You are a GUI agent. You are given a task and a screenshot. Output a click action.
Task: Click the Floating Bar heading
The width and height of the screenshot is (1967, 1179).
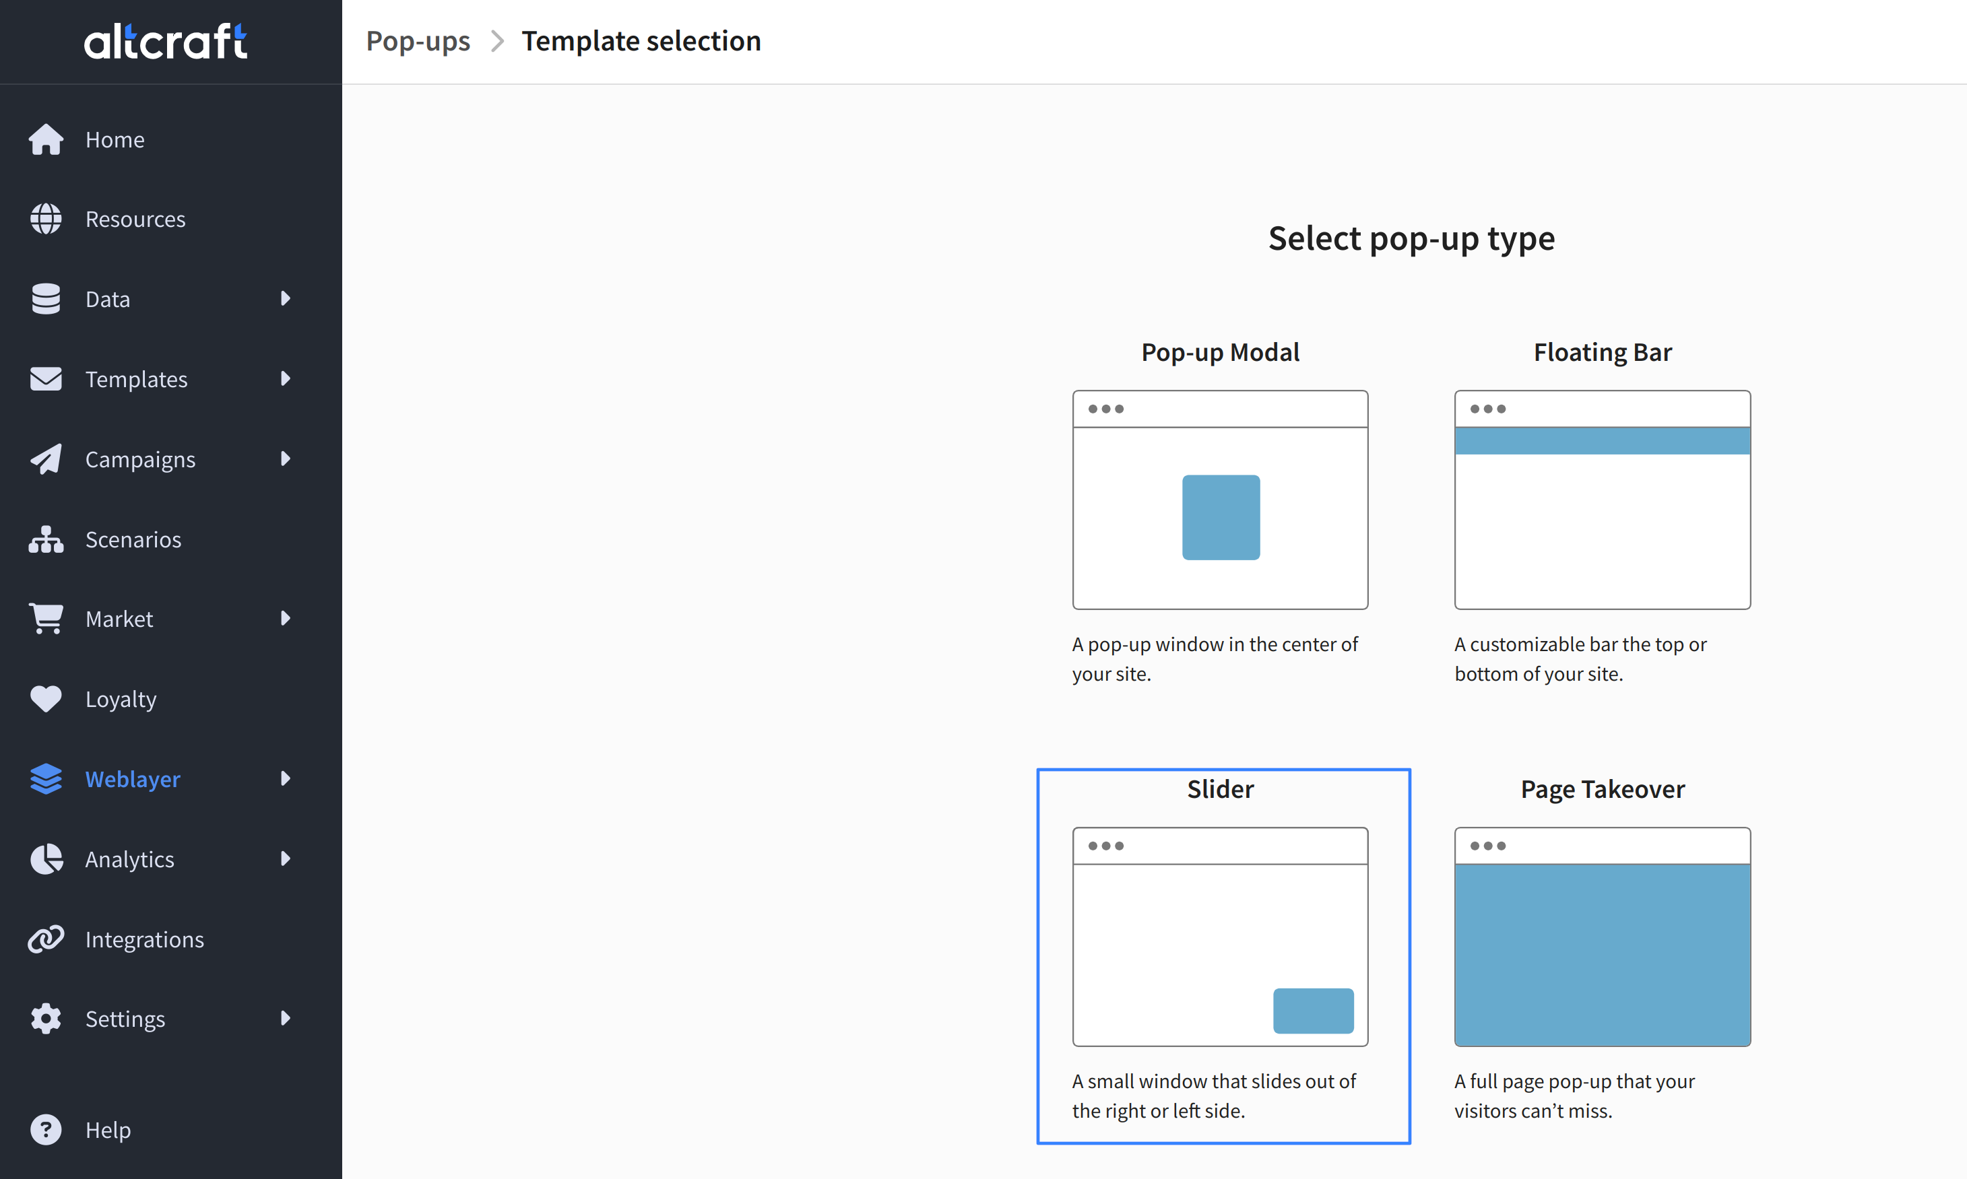click(x=1602, y=352)
